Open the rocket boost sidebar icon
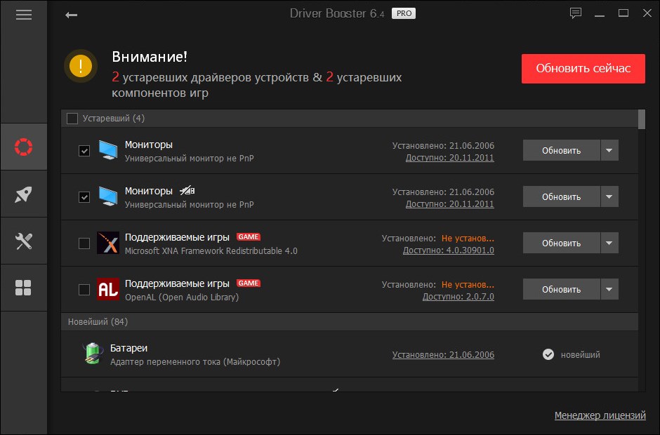Viewport: 660px width, 435px height. click(23, 194)
